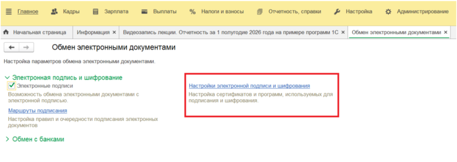Click the text 'Настройка параметров обмена электронными документами.'

(x=79, y=62)
